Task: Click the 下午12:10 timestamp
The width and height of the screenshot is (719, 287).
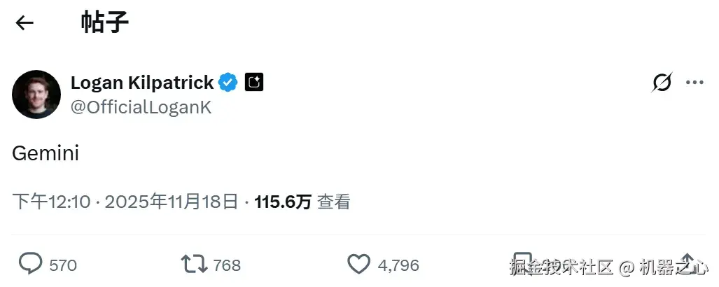Action: 52,202
